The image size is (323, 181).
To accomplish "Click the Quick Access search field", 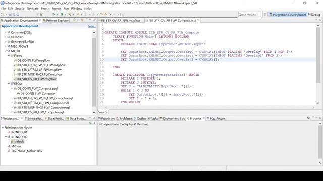I will point(249,15).
